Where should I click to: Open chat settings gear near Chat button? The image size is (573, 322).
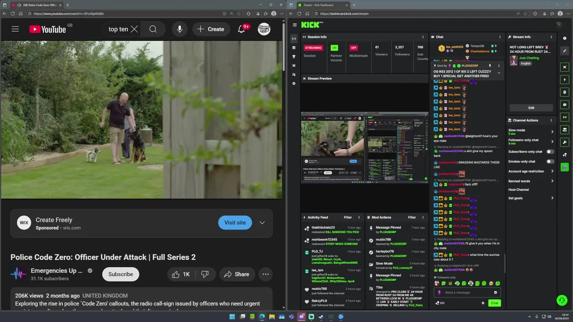point(483,303)
